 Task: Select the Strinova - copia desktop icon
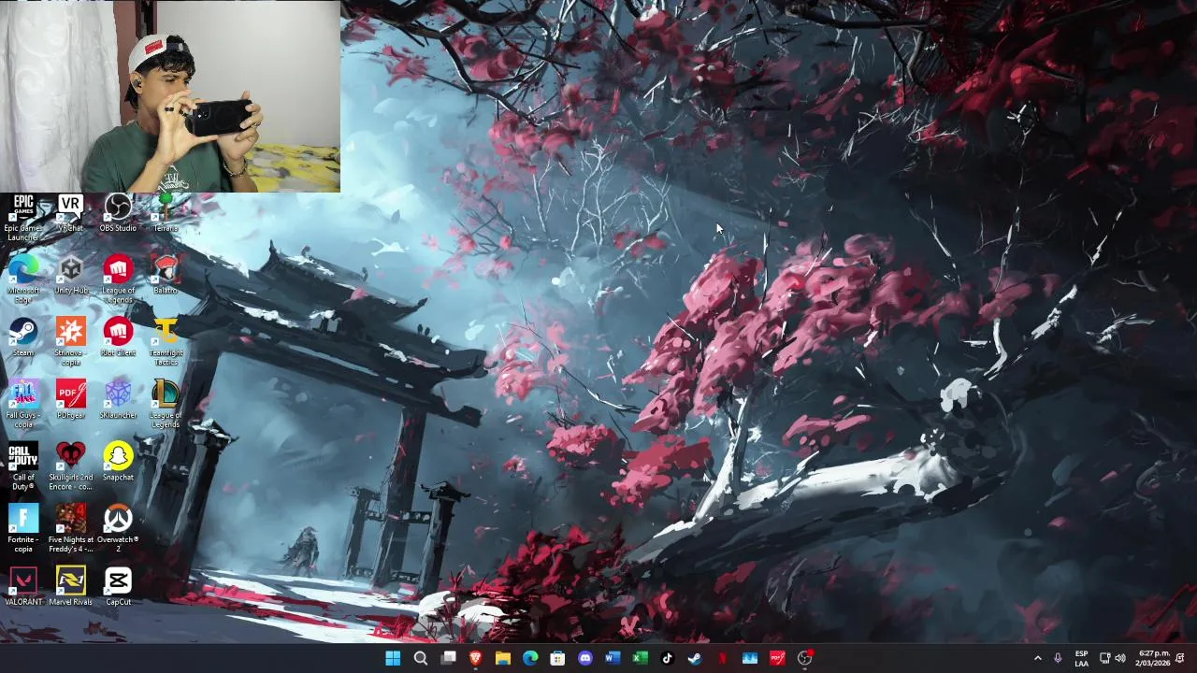tap(70, 342)
